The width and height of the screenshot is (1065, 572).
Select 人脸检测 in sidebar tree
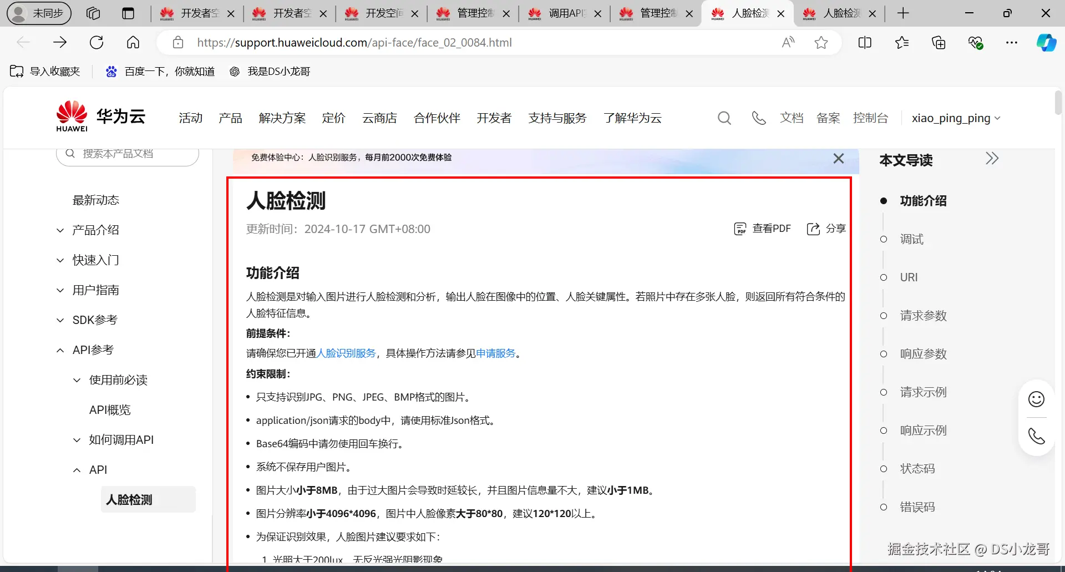[148, 500]
